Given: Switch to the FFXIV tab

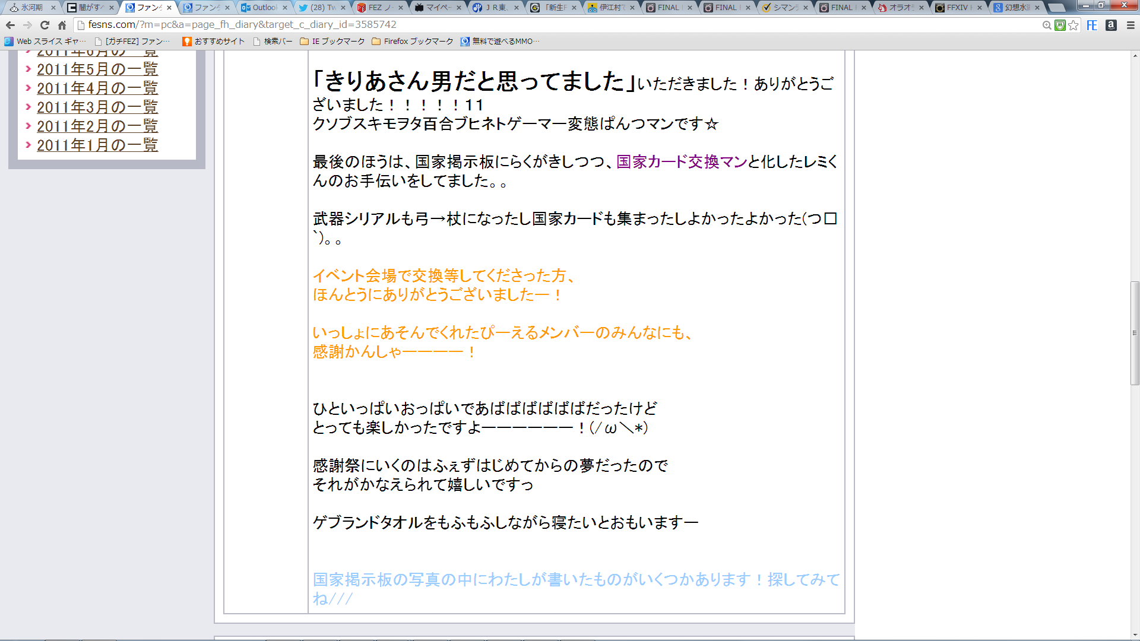Looking at the screenshot, I should [957, 8].
